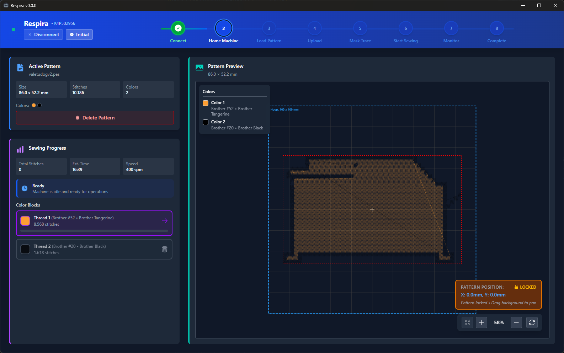The image size is (564, 353).
Task: Delete the active pattern
Action: [95, 118]
